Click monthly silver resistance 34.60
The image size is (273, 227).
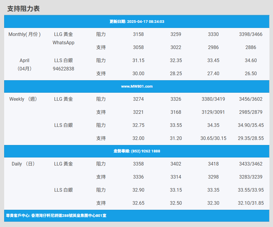point(251,60)
